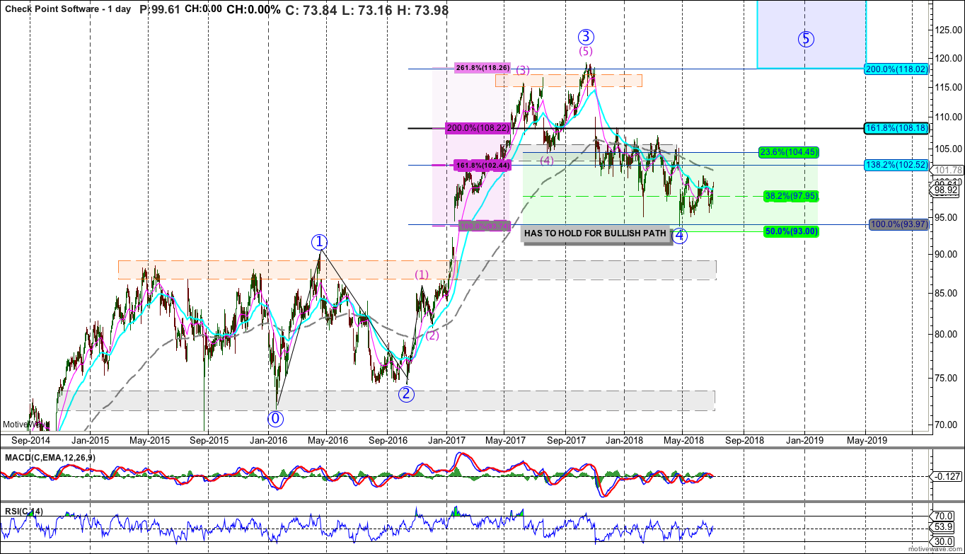This screenshot has width=965, height=554.
Task: Click 110.00 on the price axis
Action: 948,117
